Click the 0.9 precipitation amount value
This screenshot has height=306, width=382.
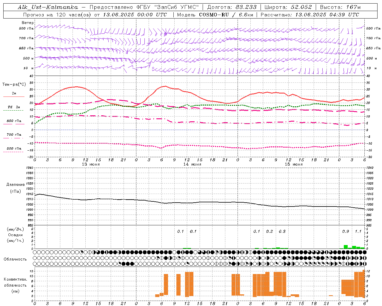tap(346, 231)
